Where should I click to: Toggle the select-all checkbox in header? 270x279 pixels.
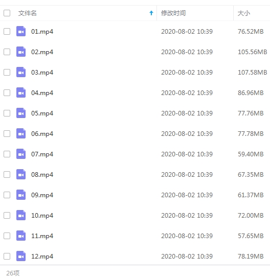[x=7, y=13]
